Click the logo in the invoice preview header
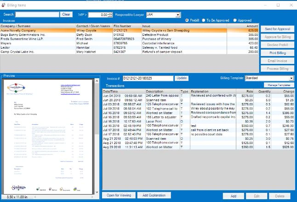The width and height of the screenshot is (297, 202). 16,87
